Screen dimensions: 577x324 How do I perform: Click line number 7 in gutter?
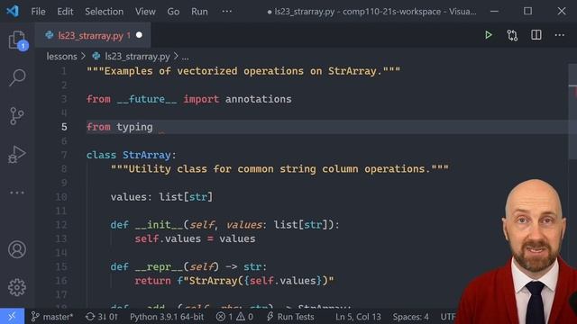(x=64, y=155)
